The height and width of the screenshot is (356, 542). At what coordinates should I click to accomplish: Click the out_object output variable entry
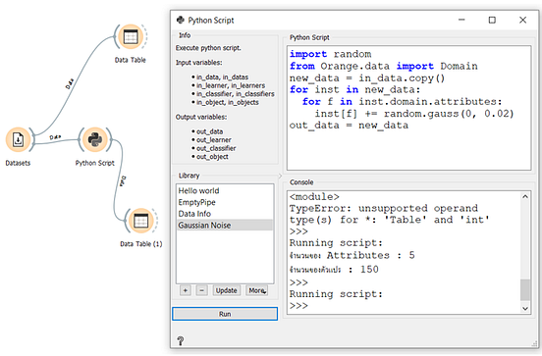pos(212,156)
